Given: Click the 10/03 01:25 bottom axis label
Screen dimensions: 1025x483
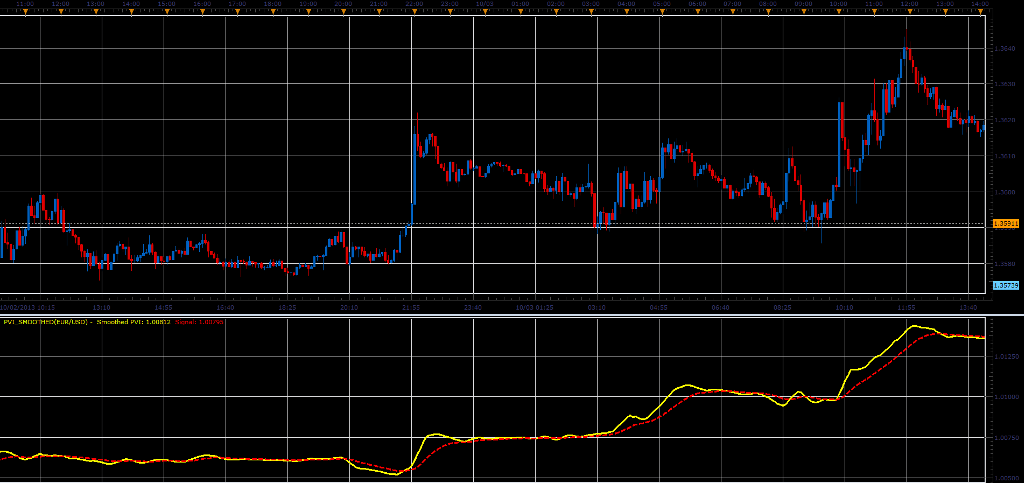Looking at the screenshot, I should (534, 307).
